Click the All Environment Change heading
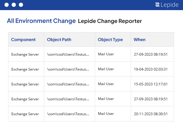Screen dimensions: 183x128 (x=41, y=21)
